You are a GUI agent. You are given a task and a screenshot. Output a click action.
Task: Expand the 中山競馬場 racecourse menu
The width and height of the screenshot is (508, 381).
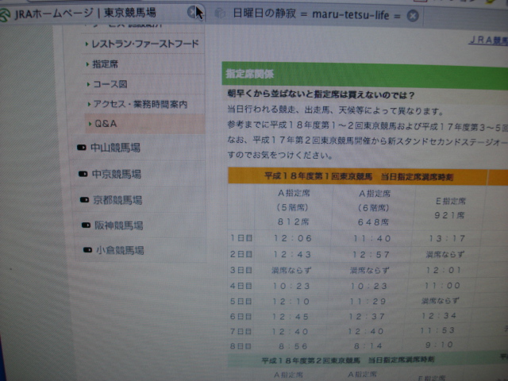(115, 148)
